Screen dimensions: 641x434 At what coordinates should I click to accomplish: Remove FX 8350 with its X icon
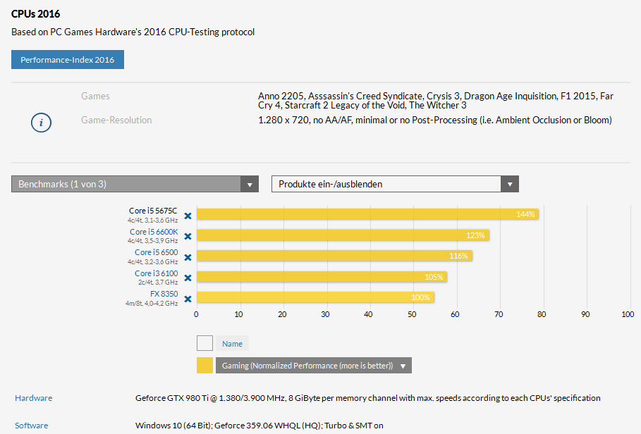[188, 299]
